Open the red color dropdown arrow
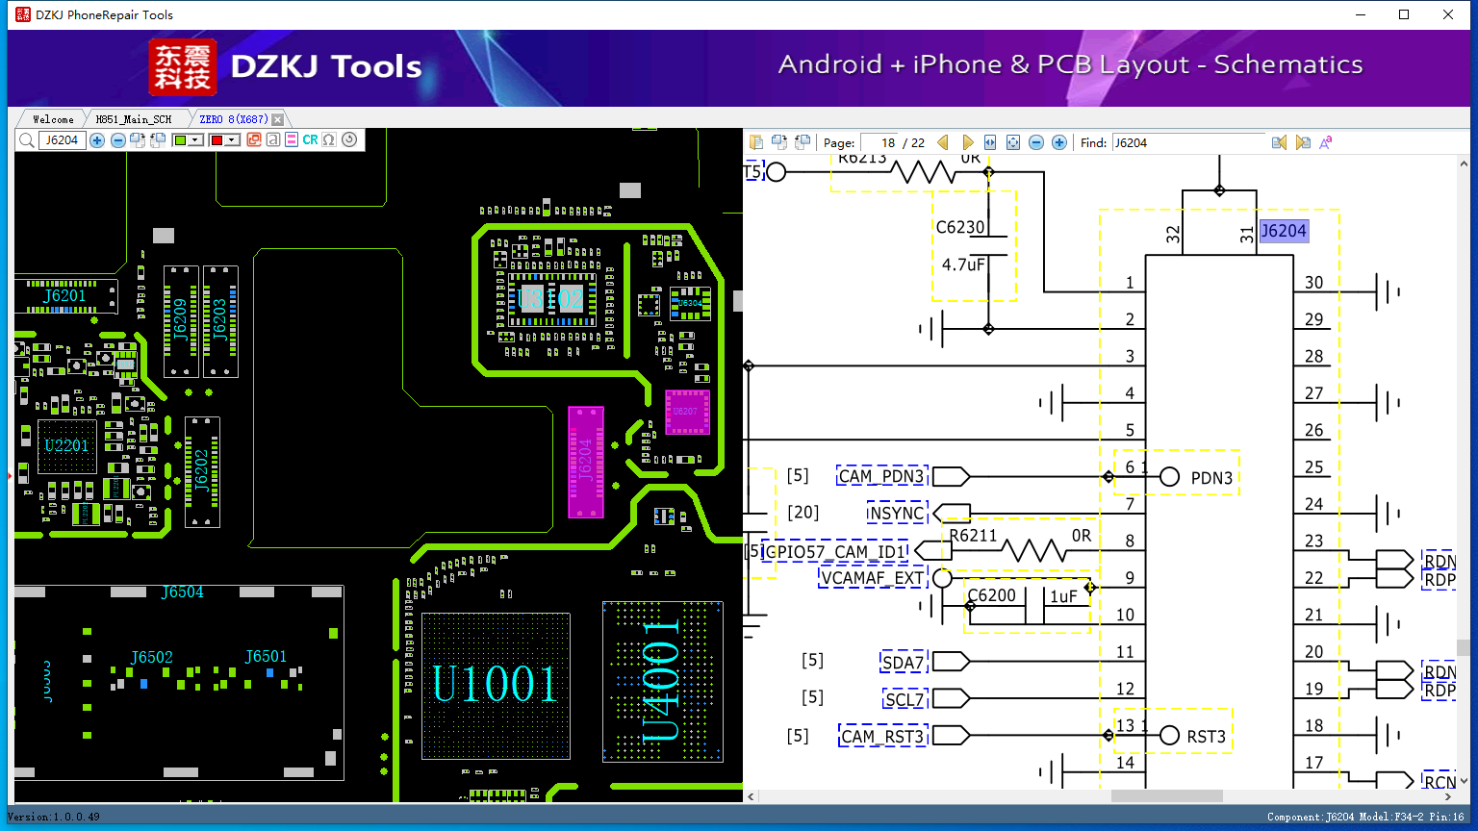1478x831 pixels. point(232,140)
